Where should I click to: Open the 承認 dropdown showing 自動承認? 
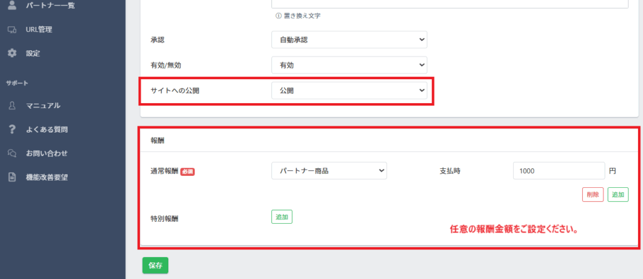coord(349,40)
